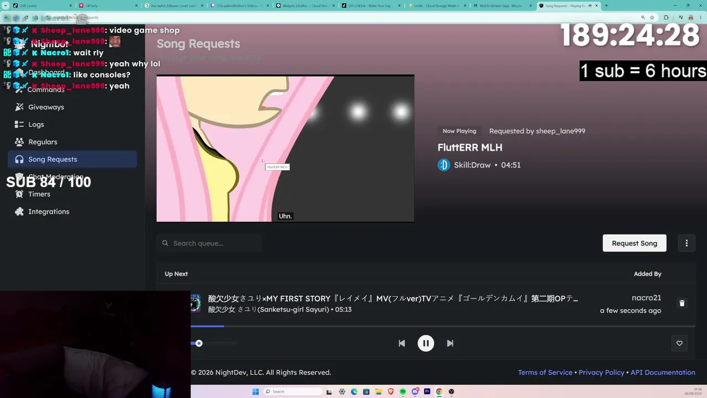Click the Giveaways party popper icon

[19, 107]
